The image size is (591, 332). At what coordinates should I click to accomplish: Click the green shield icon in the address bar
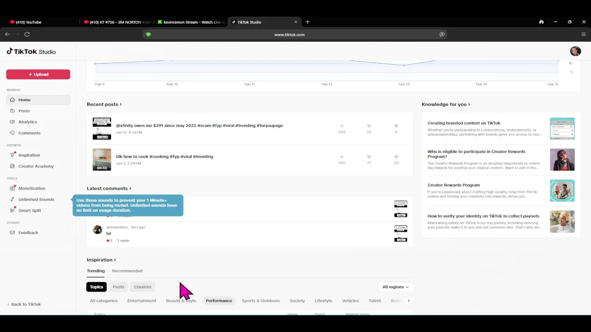click(148, 34)
